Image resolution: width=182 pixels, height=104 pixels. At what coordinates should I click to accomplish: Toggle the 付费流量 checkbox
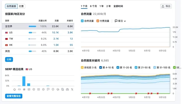(98, 21)
